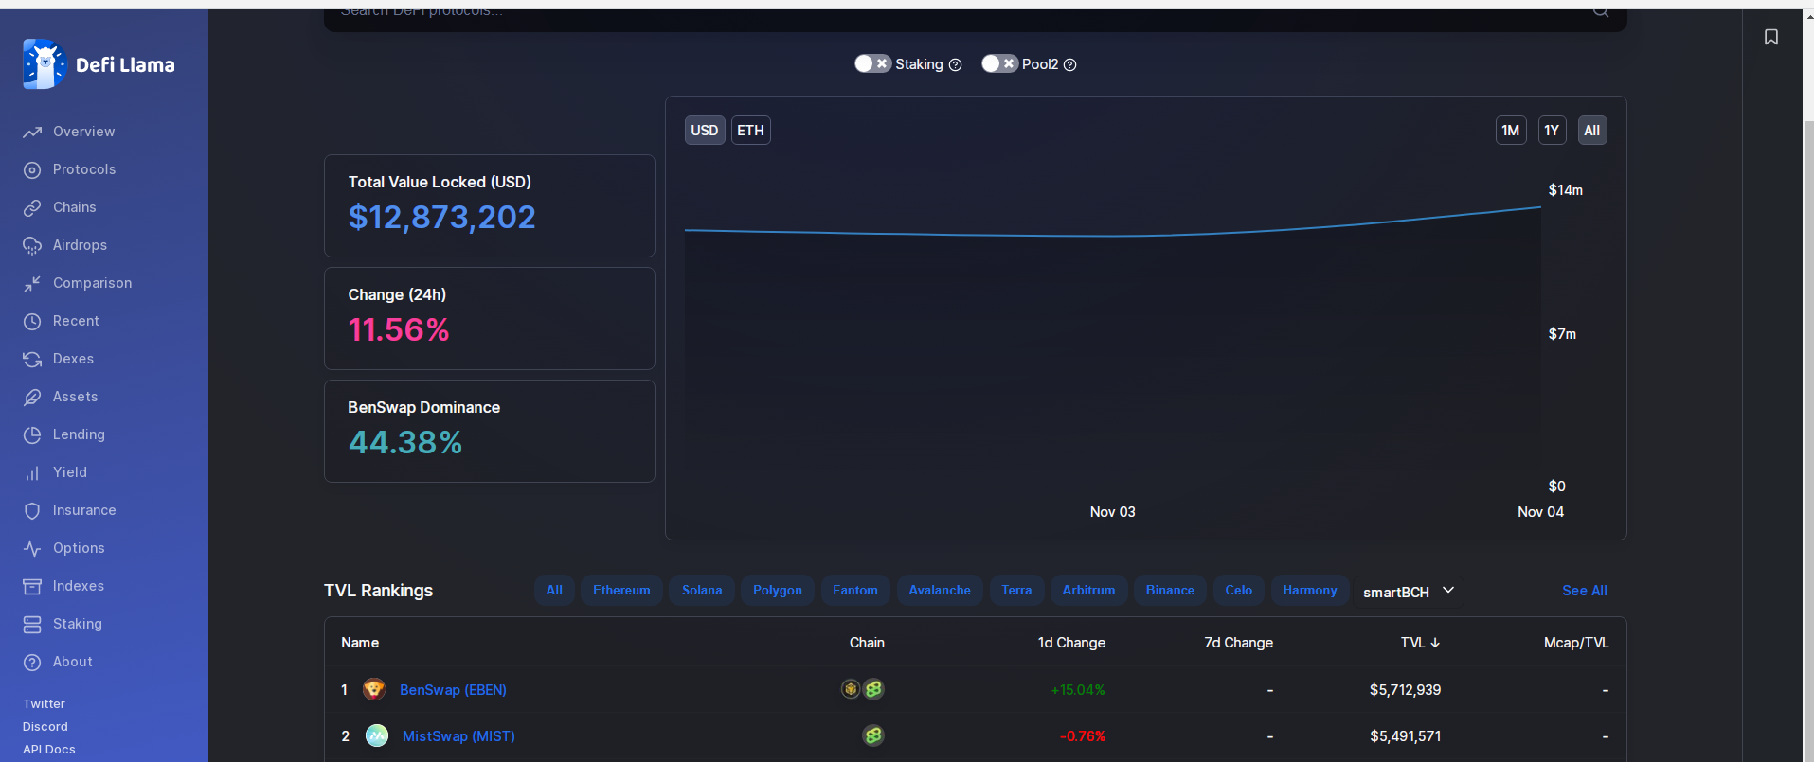Click the Dexes refresh icon
1814x762 pixels.
point(32,359)
